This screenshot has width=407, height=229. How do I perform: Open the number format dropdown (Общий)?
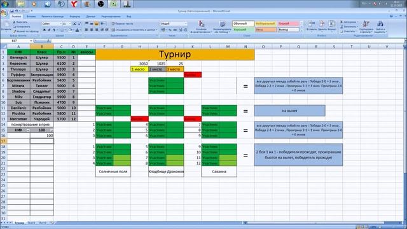[186, 24]
